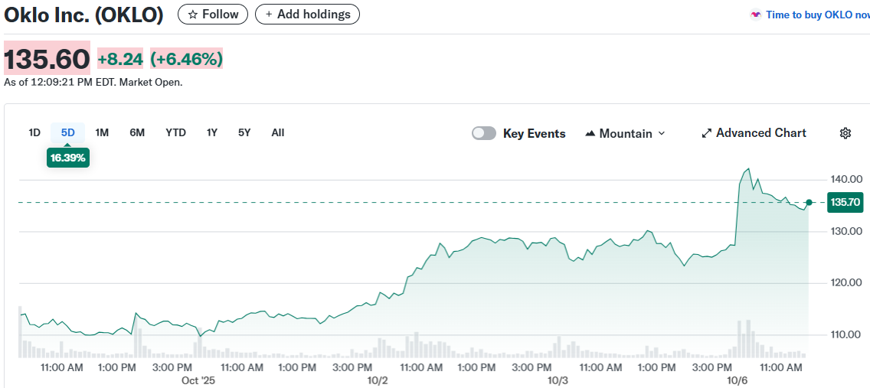Open the Time to buy OKLO link
Viewport: 870px width, 388px height.
[817, 15]
